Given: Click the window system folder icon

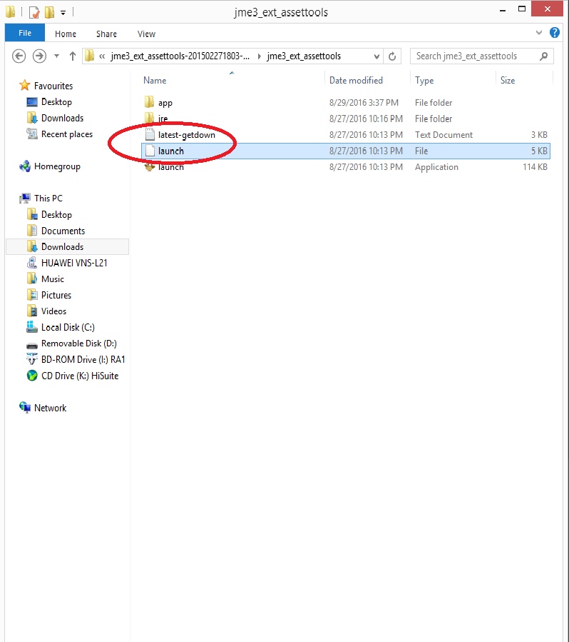Looking at the screenshot, I should point(11,12).
